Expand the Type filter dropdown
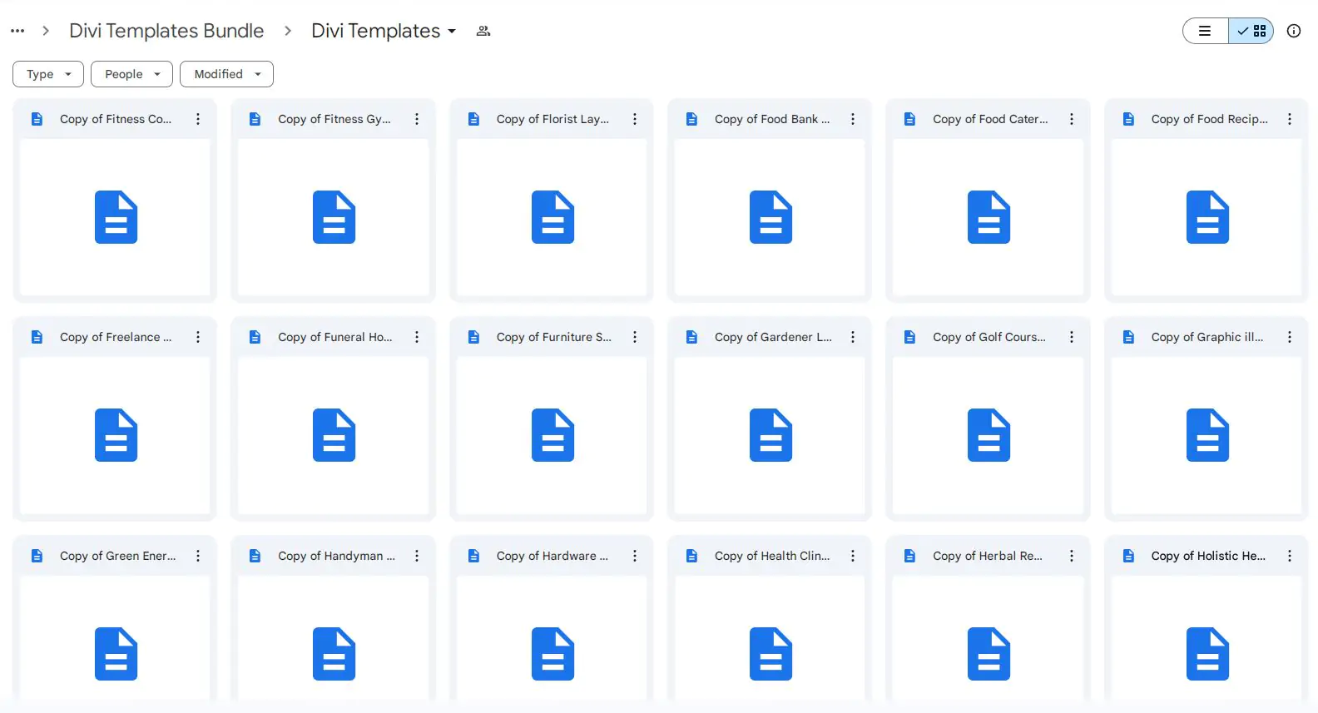The width and height of the screenshot is (1318, 713). [48, 74]
